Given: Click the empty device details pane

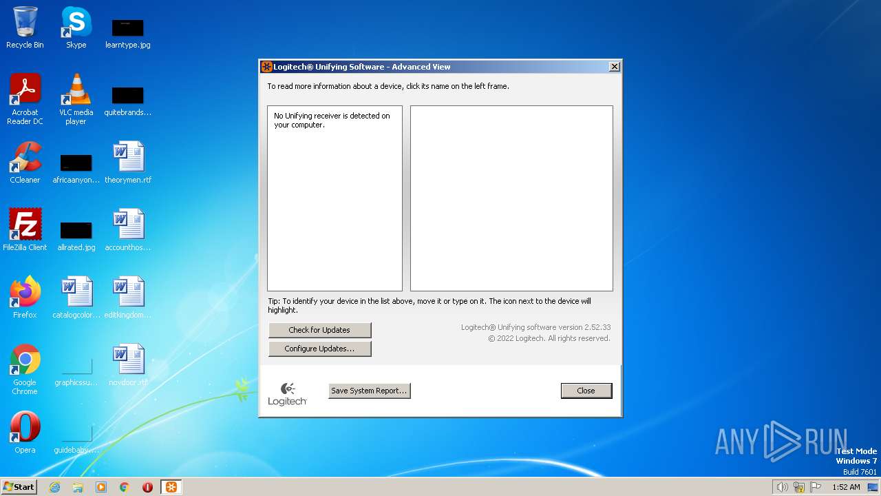Looking at the screenshot, I should click(511, 198).
